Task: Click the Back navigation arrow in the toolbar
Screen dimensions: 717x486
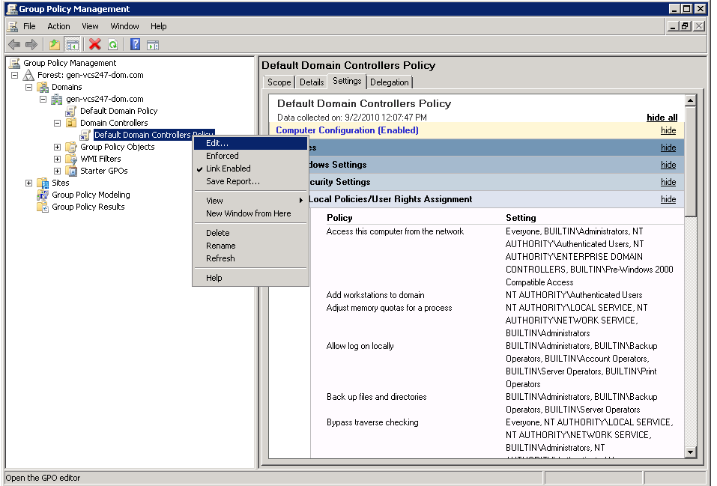Action: [x=13, y=44]
